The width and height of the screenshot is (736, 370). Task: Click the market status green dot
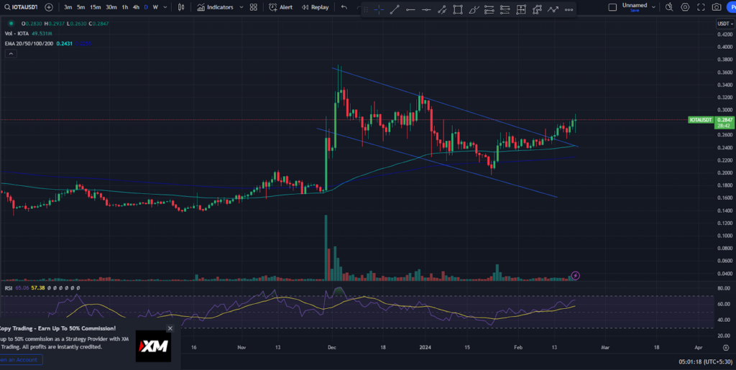point(11,24)
